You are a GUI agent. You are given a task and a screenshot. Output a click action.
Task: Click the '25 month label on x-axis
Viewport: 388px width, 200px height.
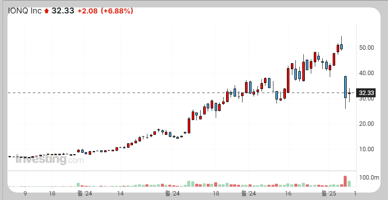329,193
